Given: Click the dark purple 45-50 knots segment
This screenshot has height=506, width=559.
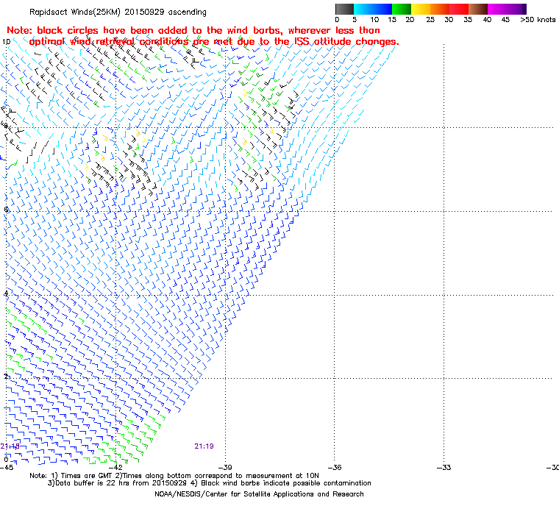Looking at the screenshot, I should pyautogui.click(x=516, y=9).
